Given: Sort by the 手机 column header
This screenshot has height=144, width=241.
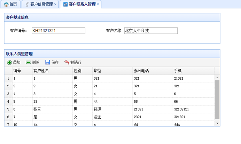Looking at the screenshot, I should tap(194, 71).
